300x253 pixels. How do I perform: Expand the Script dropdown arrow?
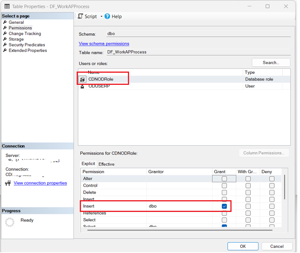(101, 16)
